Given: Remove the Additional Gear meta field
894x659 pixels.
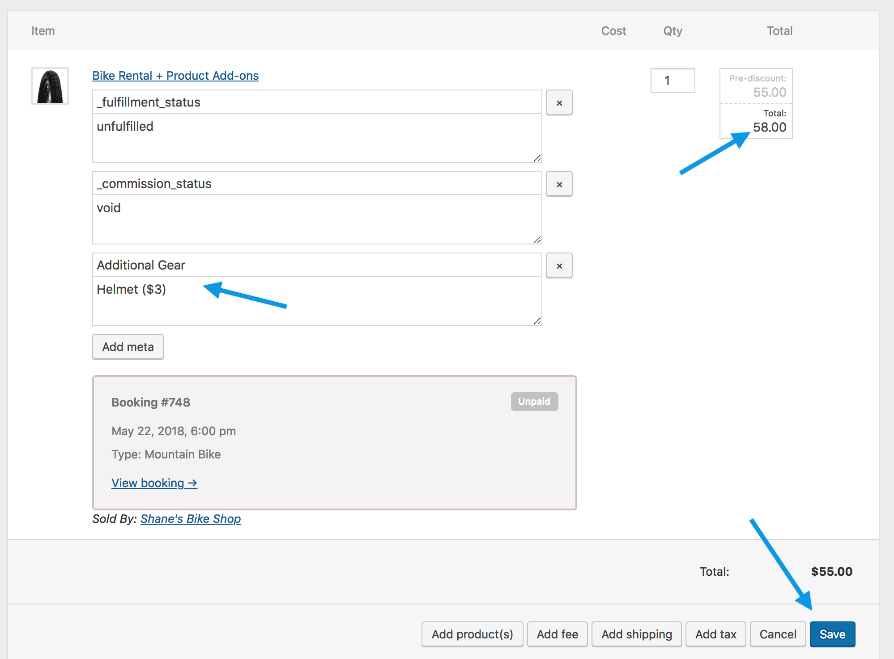Looking at the screenshot, I should click(x=559, y=265).
